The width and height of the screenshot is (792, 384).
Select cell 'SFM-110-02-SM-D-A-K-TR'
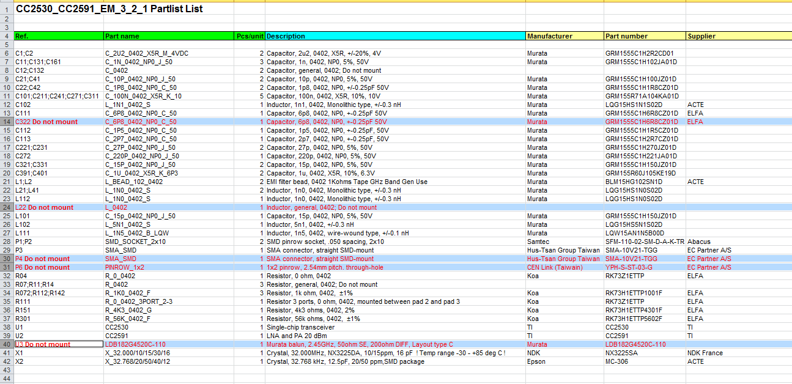tap(645, 242)
